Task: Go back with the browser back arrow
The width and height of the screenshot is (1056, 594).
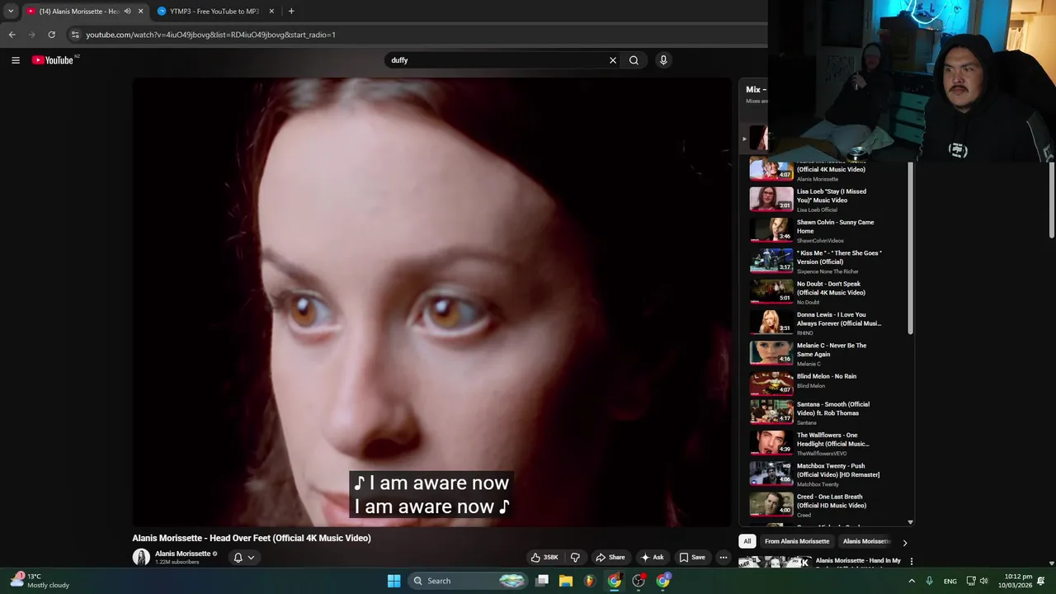Action: 12,35
